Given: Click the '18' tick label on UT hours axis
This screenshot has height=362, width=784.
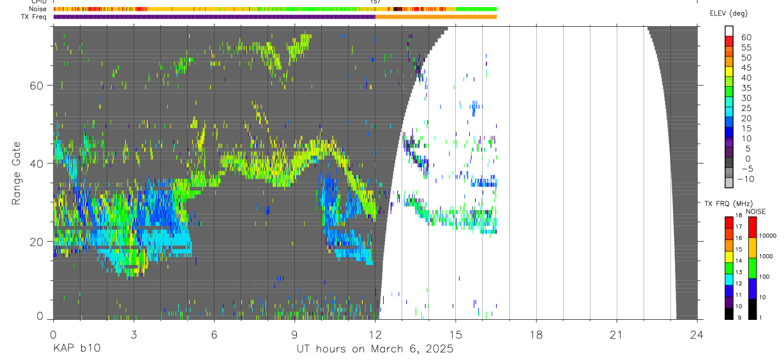Looking at the screenshot, I should point(536,334).
